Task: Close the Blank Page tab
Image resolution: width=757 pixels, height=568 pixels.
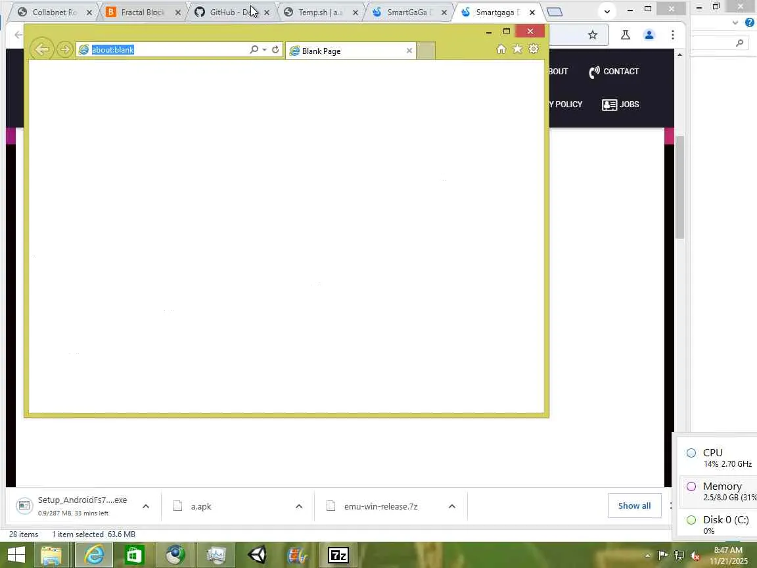Action: click(x=409, y=51)
